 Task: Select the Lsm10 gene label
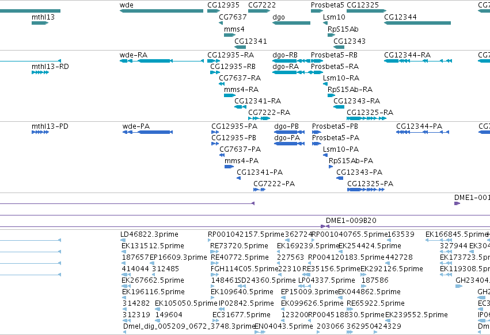334,17
